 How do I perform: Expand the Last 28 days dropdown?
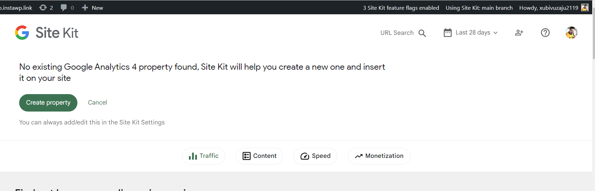pos(471,33)
